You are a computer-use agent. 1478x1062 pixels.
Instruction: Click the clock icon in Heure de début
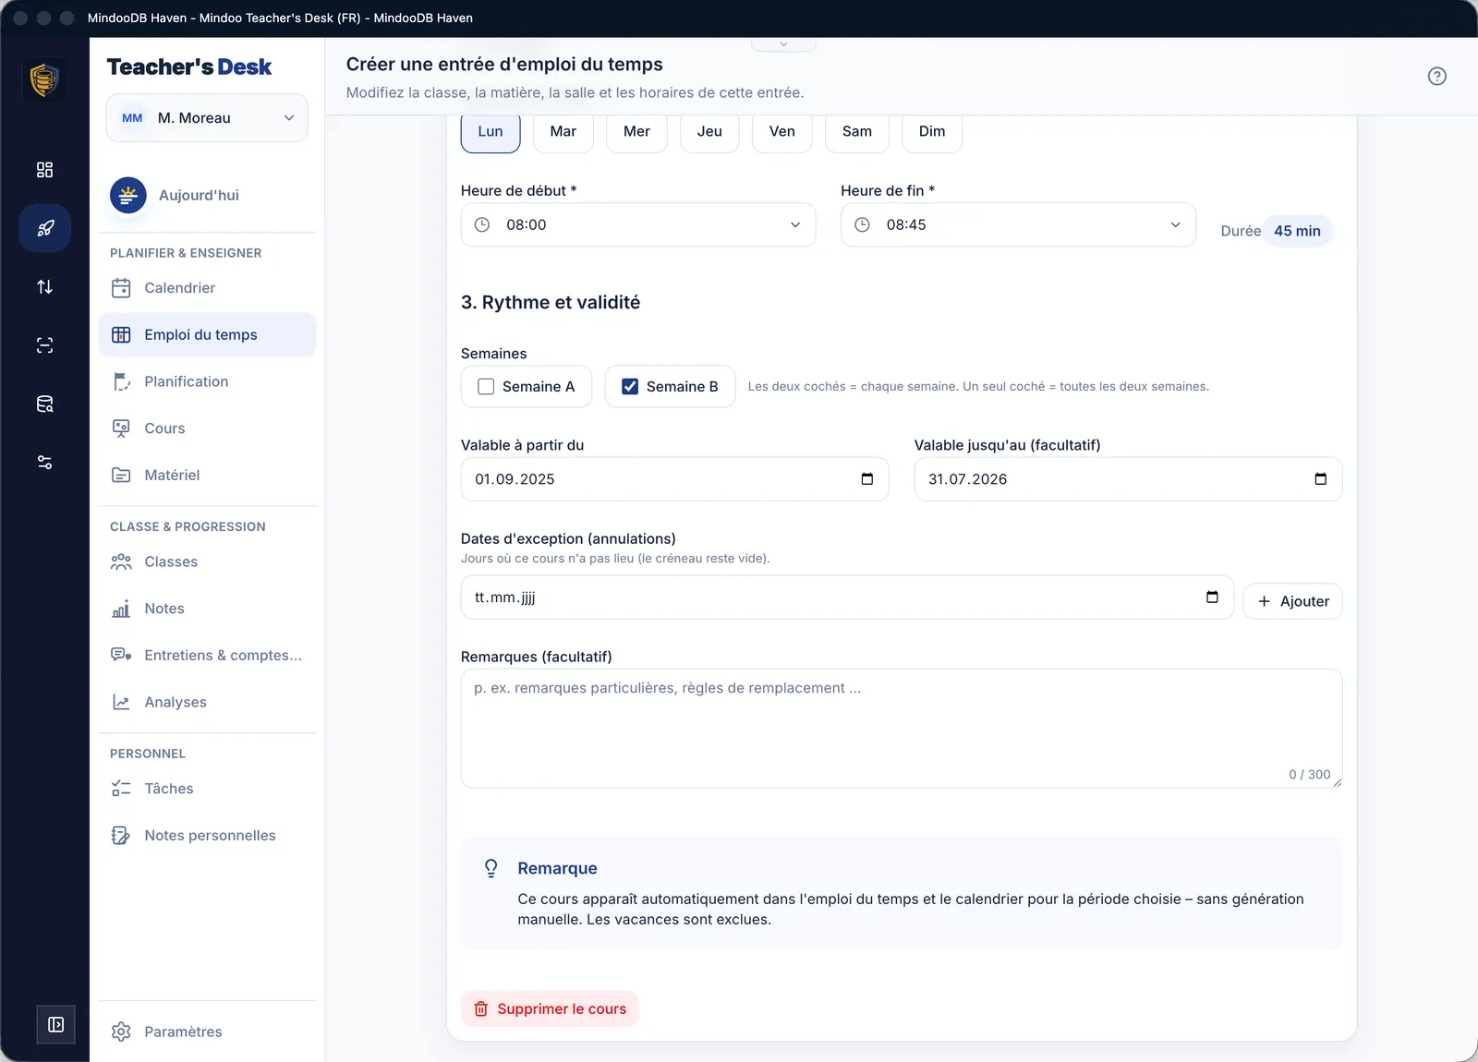(x=482, y=224)
